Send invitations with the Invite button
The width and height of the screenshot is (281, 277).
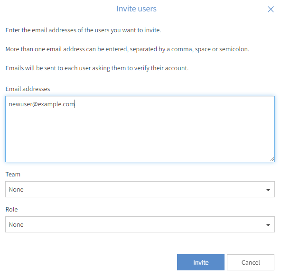click(200, 262)
